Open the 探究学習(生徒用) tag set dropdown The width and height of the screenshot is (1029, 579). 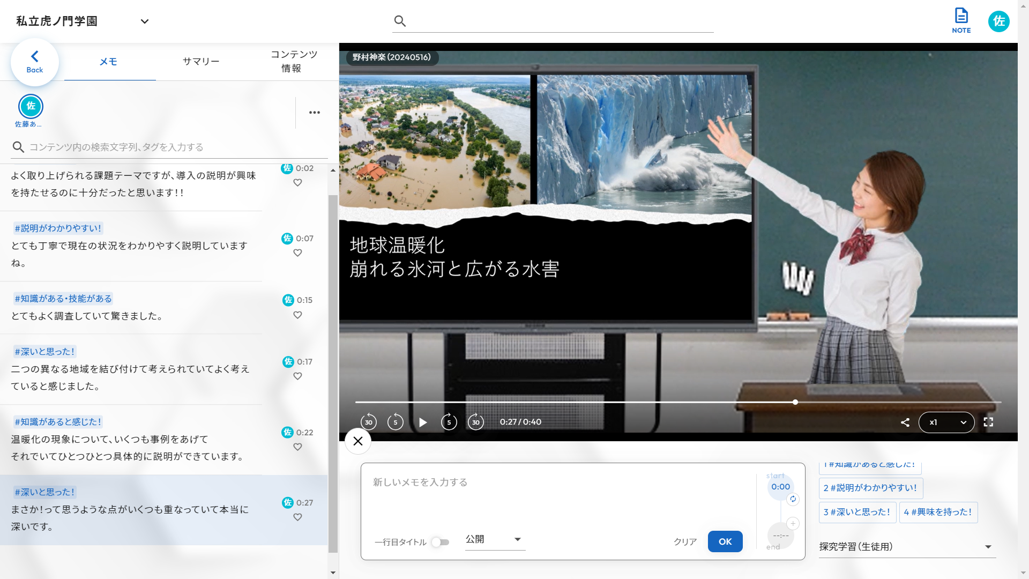907,547
